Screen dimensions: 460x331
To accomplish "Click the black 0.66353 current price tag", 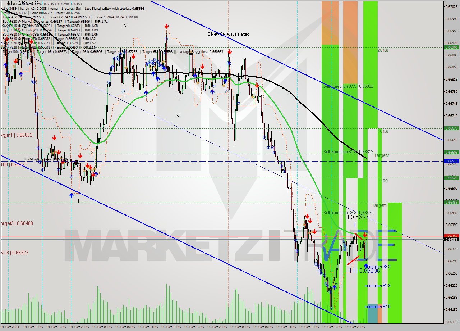I will [451, 239].
